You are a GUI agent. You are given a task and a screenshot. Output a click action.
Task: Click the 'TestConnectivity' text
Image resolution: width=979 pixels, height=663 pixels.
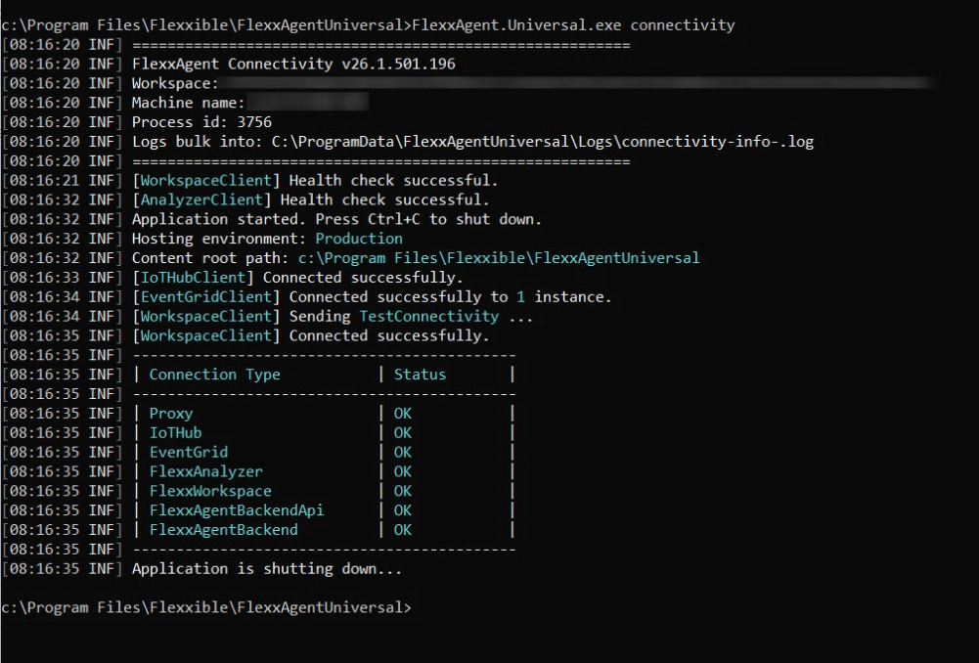(428, 316)
